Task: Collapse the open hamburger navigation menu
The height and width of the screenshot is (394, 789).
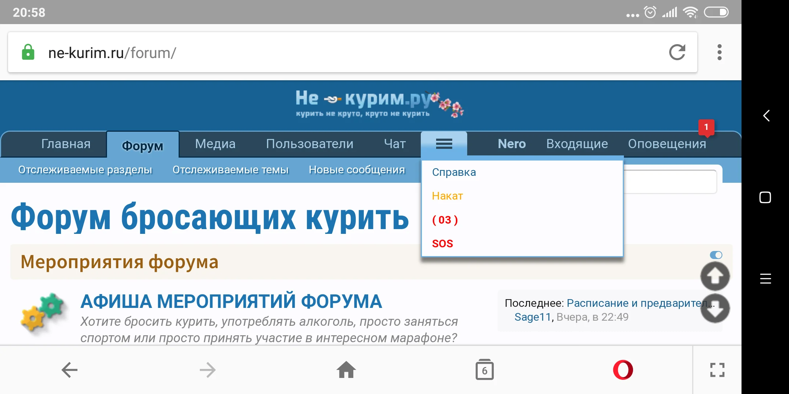Action: point(444,144)
